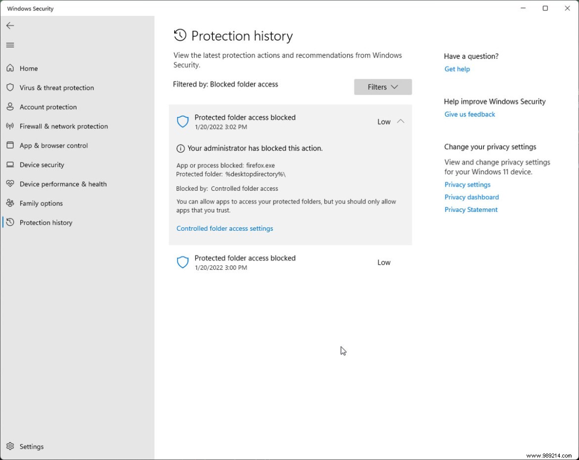The image size is (579, 460).
Task: Open App & browser control
Action: (x=53, y=146)
